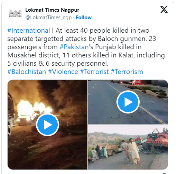Play the highway road video

(x=128, y=102)
